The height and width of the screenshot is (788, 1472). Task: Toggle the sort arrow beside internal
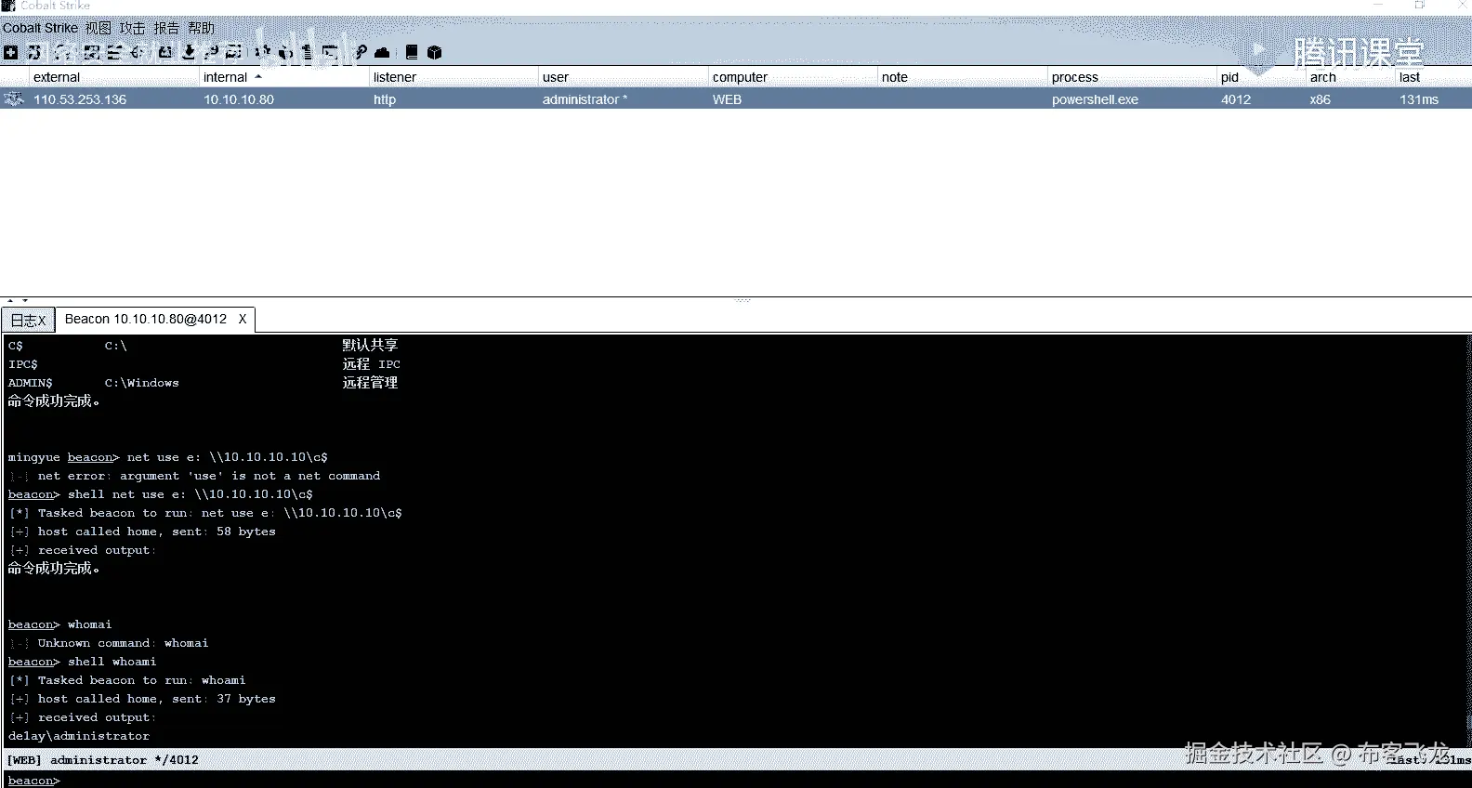point(258,77)
